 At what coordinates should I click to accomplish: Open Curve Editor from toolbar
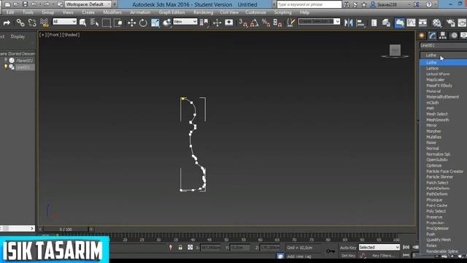pos(411,23)
